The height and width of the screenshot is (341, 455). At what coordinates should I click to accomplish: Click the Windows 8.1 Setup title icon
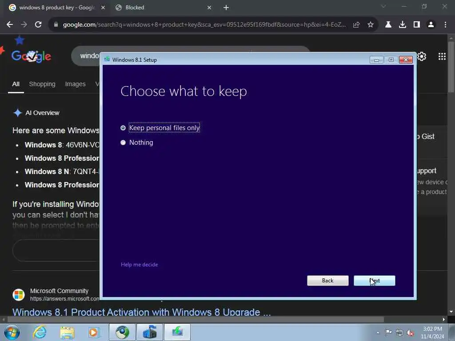pos(107,59)
